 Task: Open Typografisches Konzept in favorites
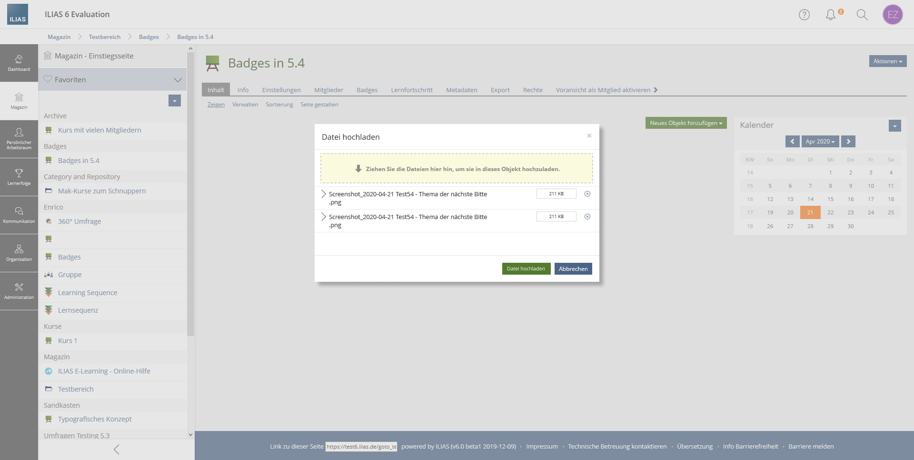(95, 419)
